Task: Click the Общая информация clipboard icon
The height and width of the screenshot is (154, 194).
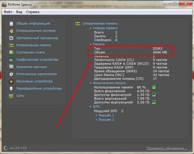Action: 11,24
